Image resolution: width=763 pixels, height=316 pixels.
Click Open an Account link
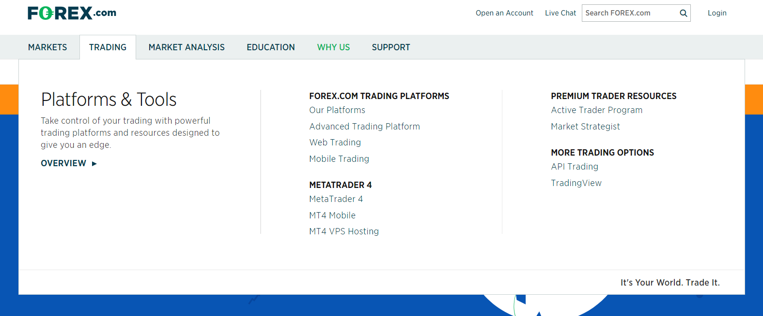pyautogui.click(x=504, y=13)
